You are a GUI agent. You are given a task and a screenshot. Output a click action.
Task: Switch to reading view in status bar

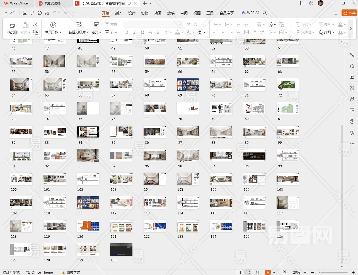point(257,272)
